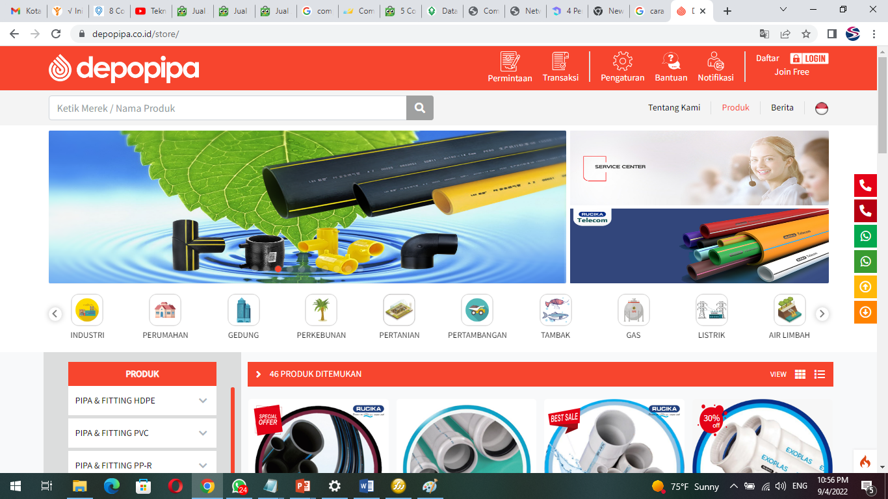Open the Special Offer Rucika black pipe product
The image size is (888, 499).
coord(319,436)
